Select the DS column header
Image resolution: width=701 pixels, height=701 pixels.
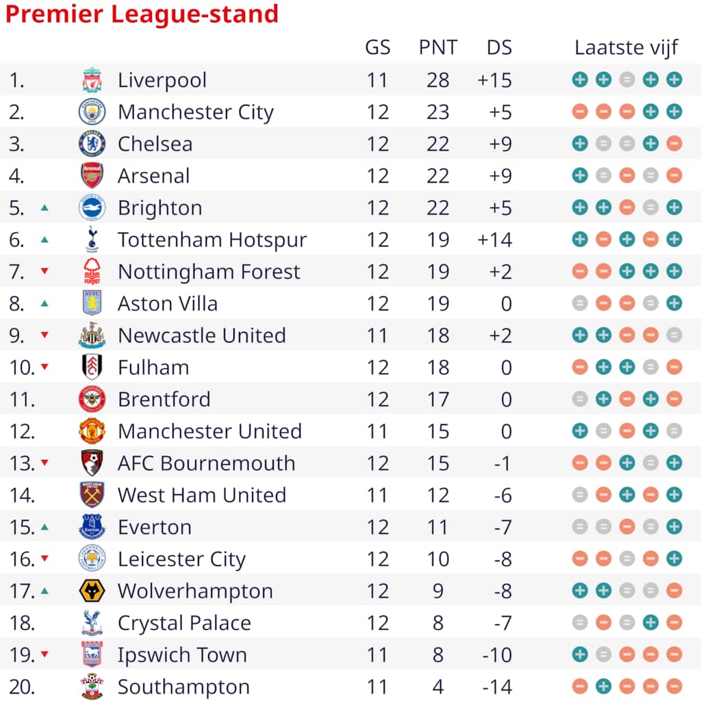coord(499,47)
